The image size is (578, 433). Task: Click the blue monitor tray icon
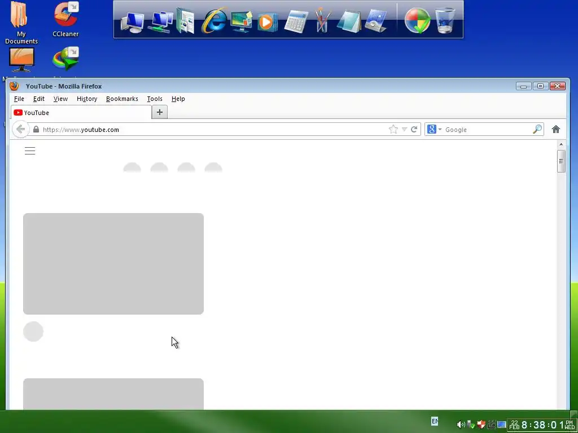tap(501, 425)
